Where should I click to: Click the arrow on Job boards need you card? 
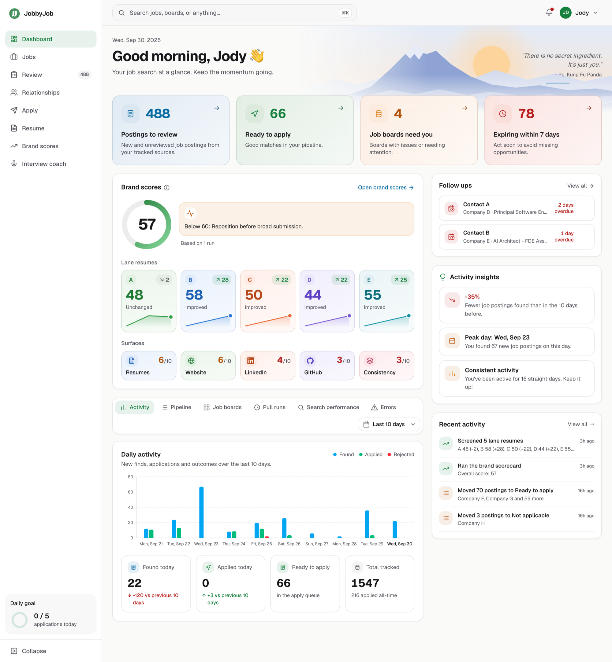coord(465,108)
